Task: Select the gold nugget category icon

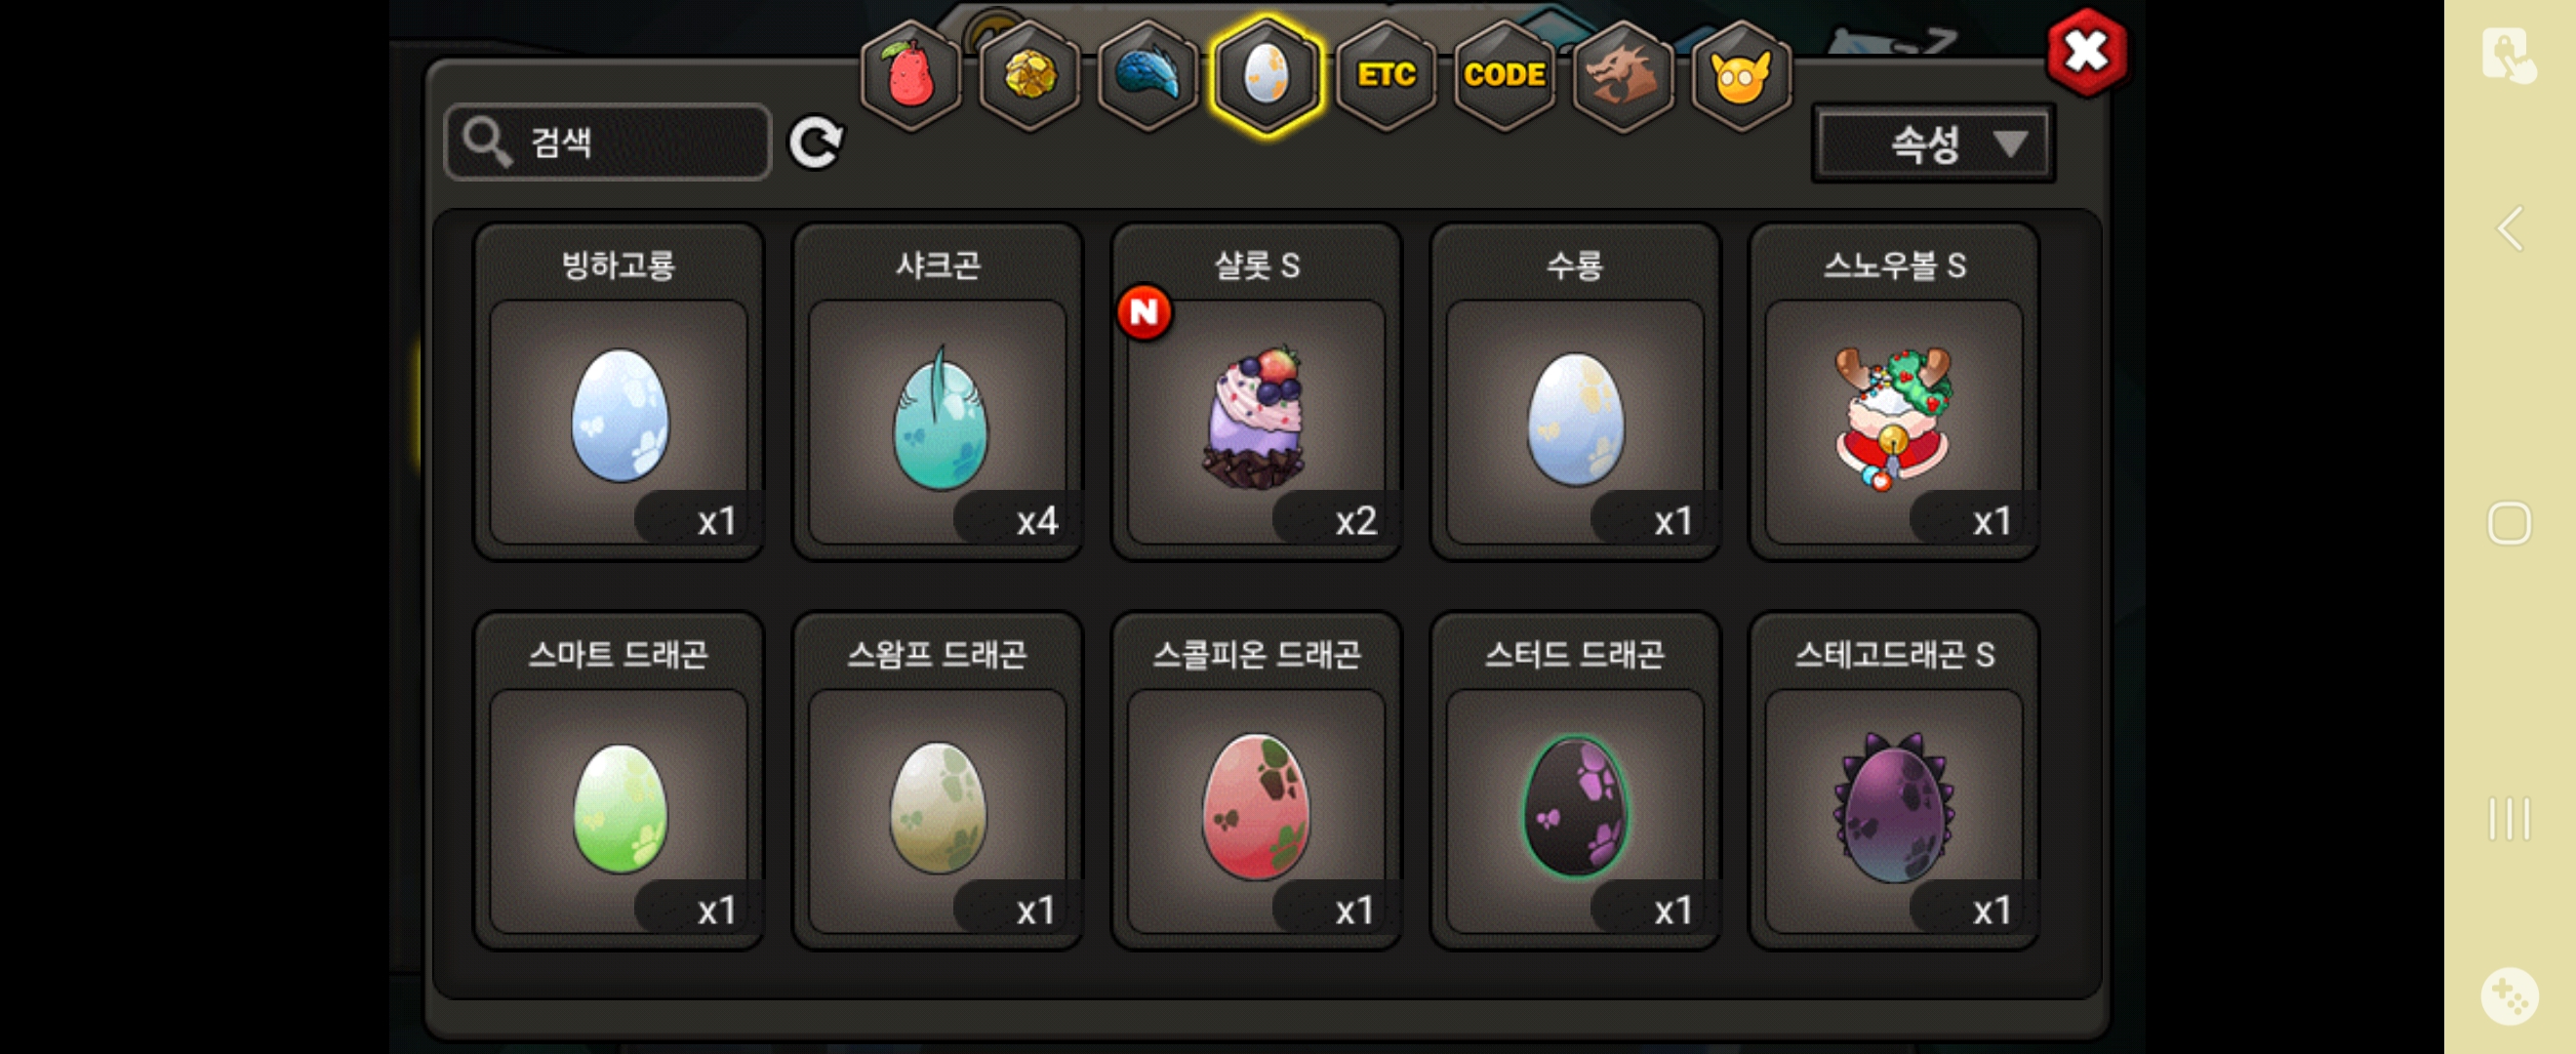Action: 1029,76
